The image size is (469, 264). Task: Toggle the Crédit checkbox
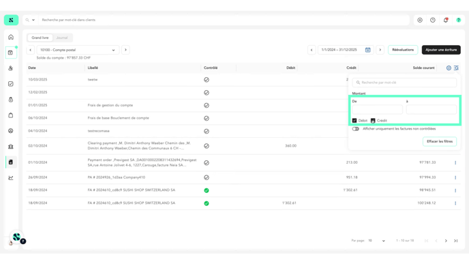[373, 121]
